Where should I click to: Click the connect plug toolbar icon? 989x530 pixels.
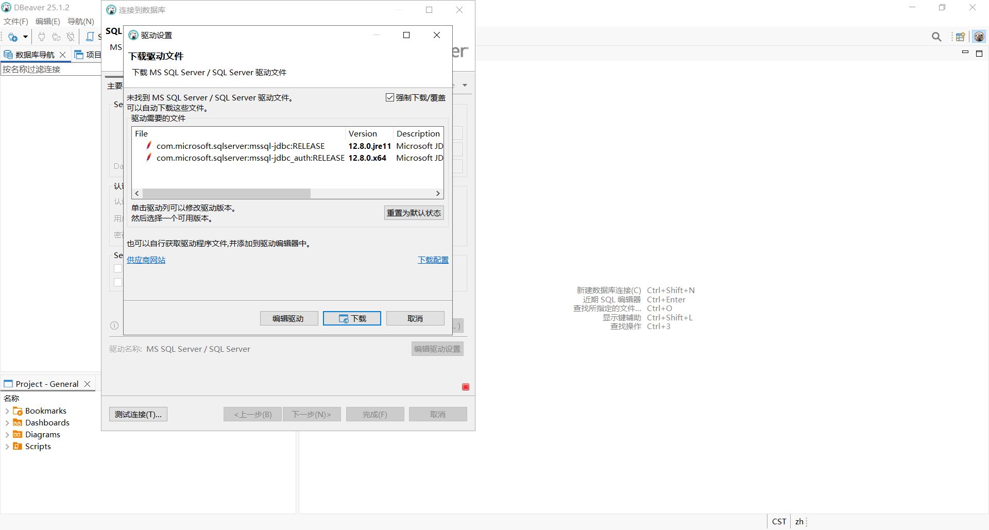pos(42,37)
